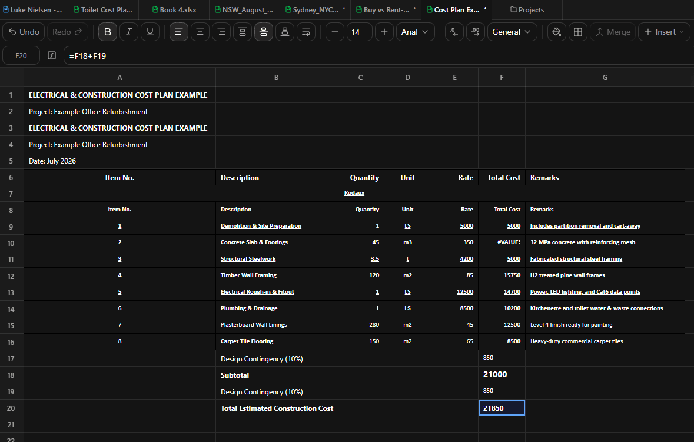Select the total cell showing 21850
This screenshot has height=442, width=694.
502,408
